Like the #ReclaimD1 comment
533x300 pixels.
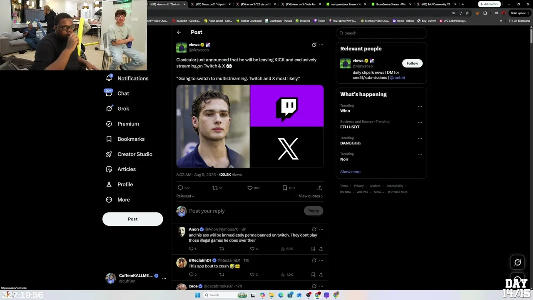pos(252,275)
